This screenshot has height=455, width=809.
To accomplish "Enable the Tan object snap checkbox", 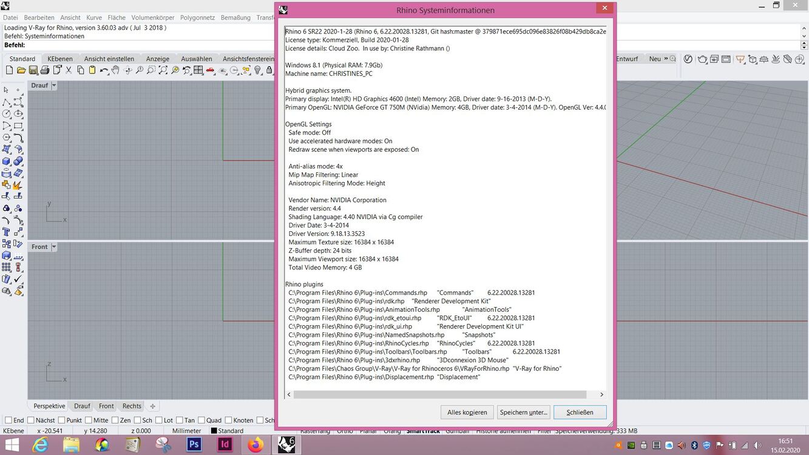I will pos(180,420).
